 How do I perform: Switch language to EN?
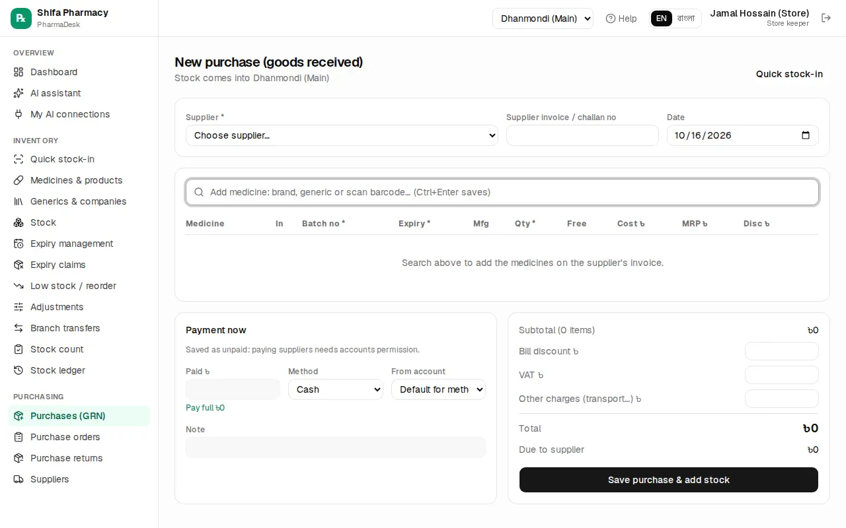(662, 18)
